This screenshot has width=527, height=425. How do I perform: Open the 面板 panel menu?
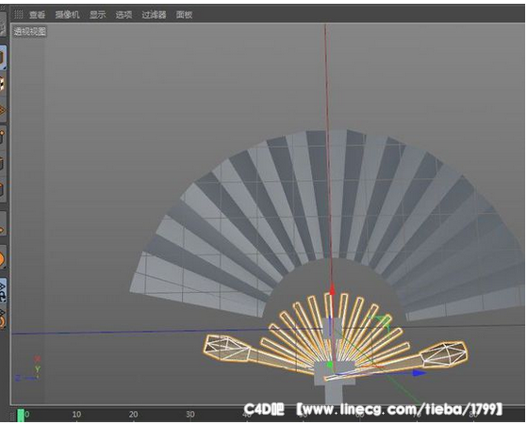tap(184, 15)
